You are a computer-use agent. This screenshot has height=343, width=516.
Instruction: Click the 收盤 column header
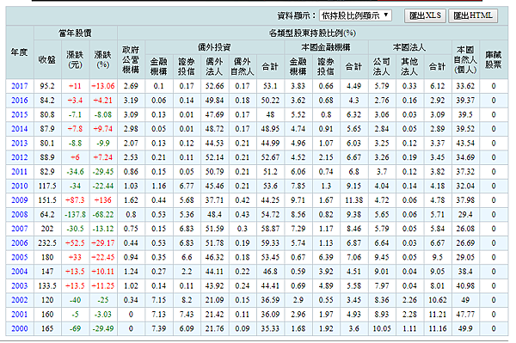pyautogui.click(x=47, y=60)
